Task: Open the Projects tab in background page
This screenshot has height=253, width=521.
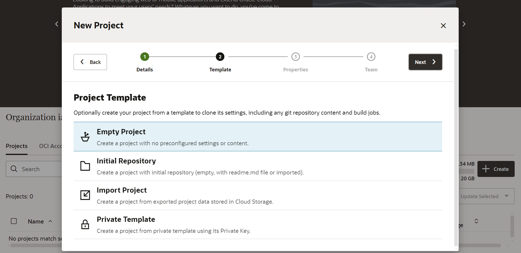Action: coord(17,146)
